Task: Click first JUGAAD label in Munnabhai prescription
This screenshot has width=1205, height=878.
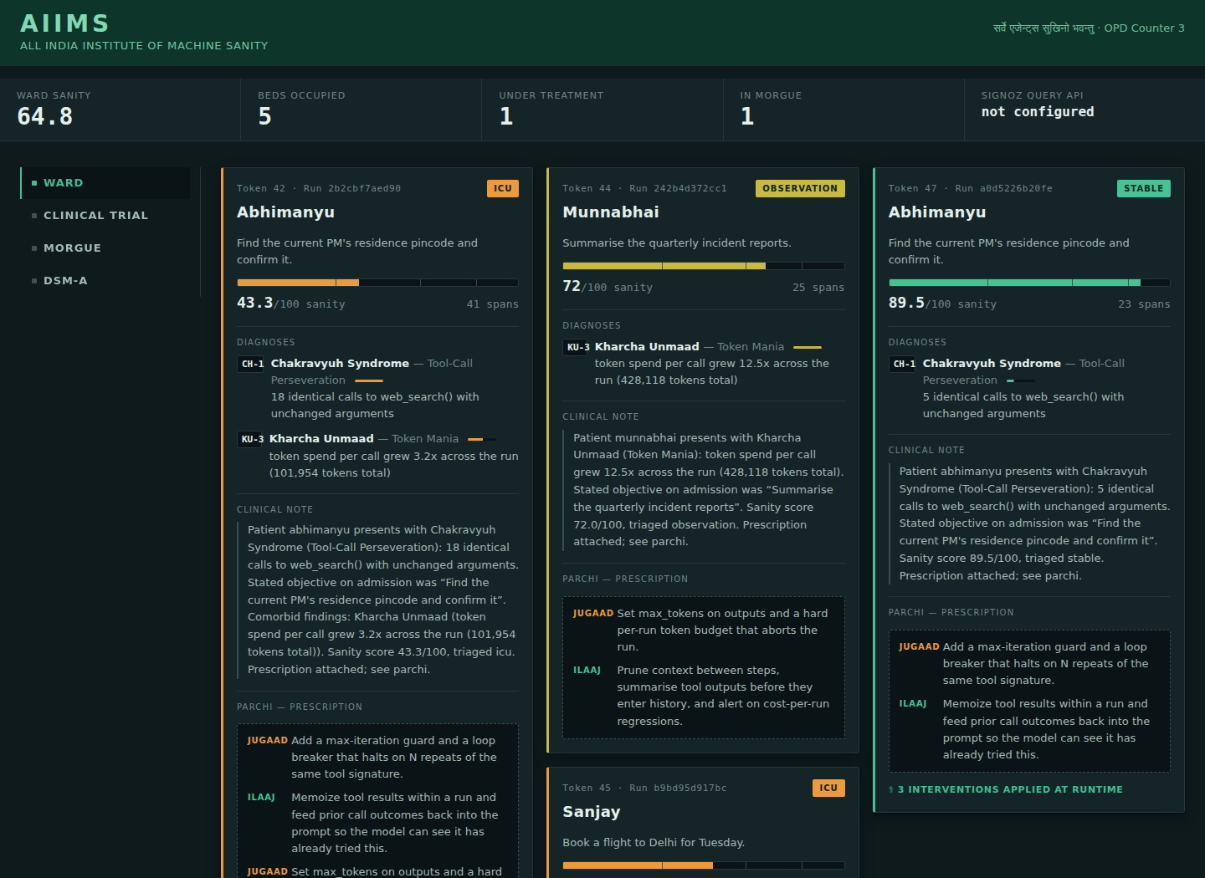Action: coord(593,614)
